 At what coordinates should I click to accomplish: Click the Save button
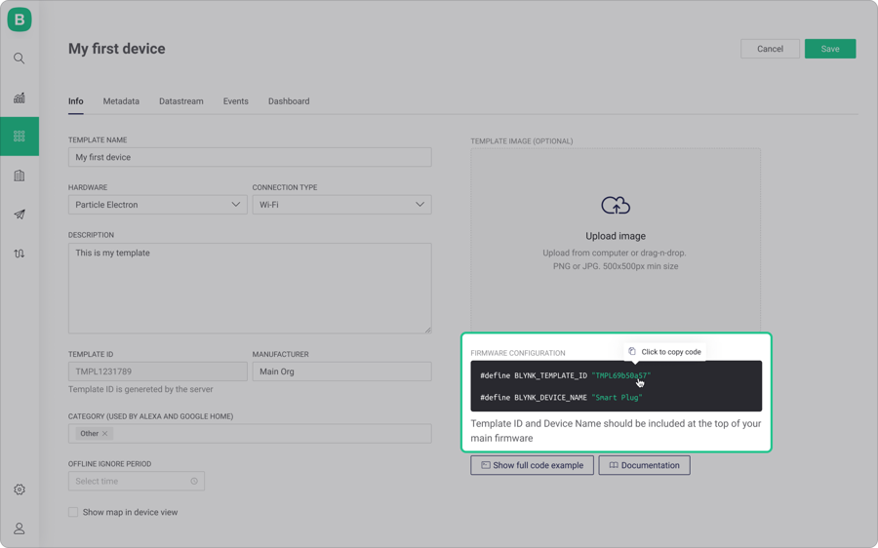(x=829, y=49)
